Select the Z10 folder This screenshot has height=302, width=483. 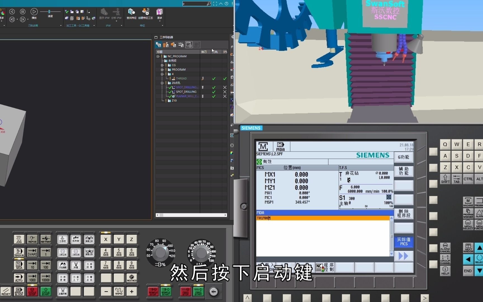pyautogui.click(x=174, y=101)
